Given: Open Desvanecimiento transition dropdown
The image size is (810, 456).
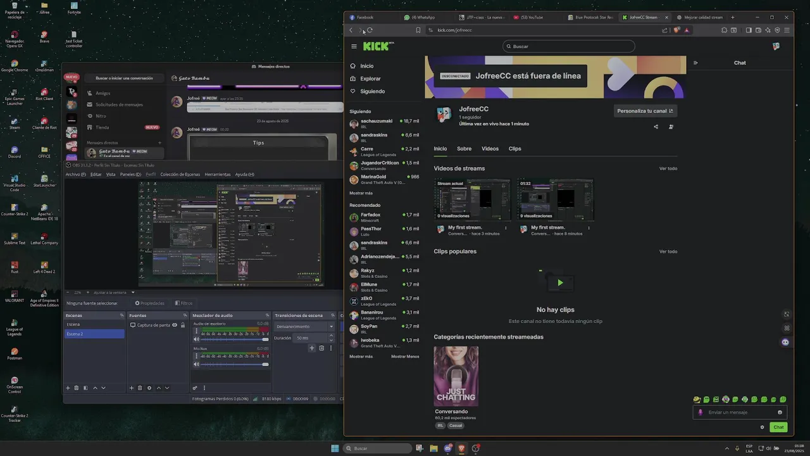Looking at the screenshot, I should [305, 327].
